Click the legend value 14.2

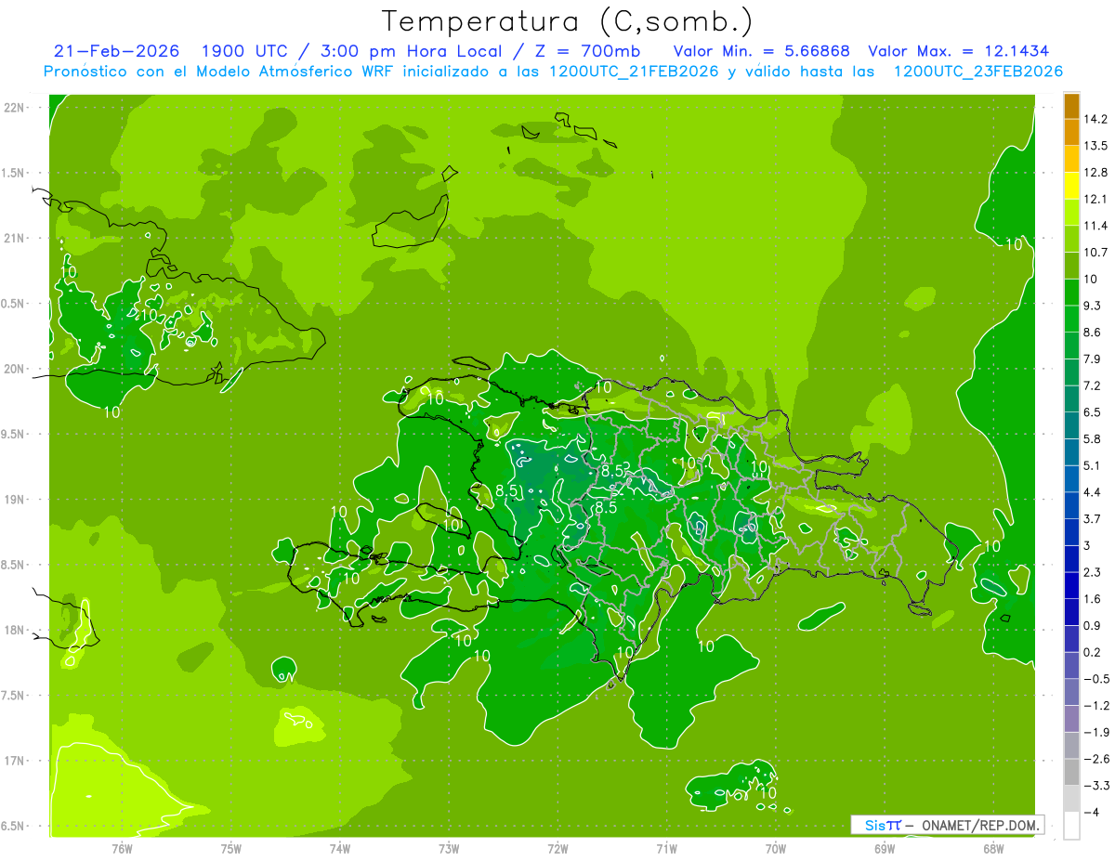click(1096, 119)
